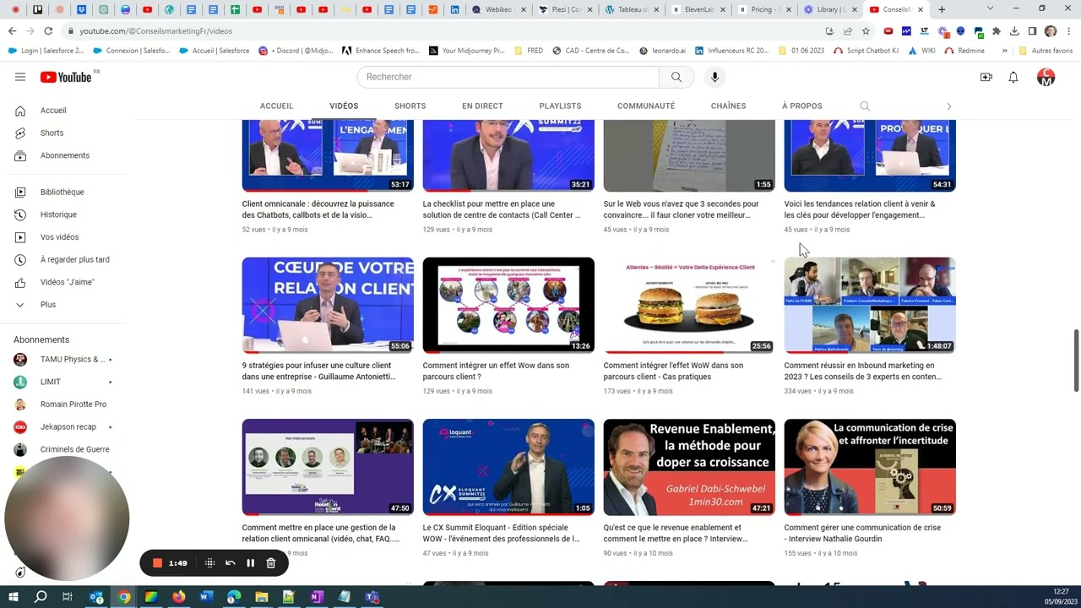This screenshot has height=608, width=1081.
Task: Open Vidéos "J'aime" playlist
Action: 68,282
